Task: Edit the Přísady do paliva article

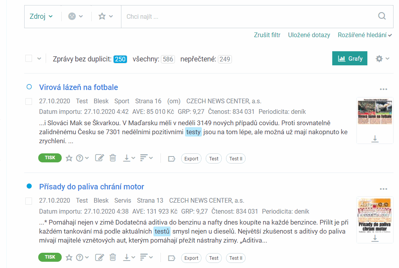Action: tap(100, 257)
